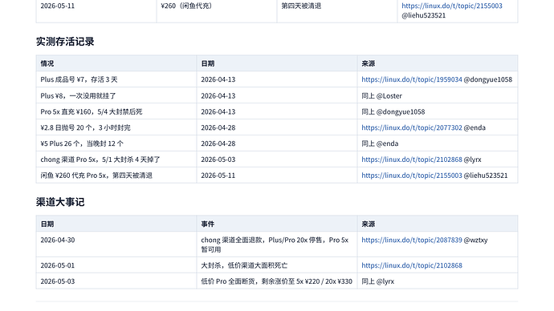Click date 2026-04-13 in Plus 成品号 ¥7 row

pyautogui.click(x=218, y=79)
